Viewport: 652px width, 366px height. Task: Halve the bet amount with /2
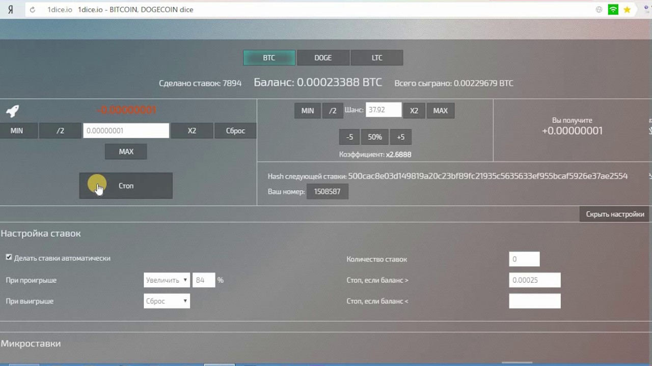tap(60, 131)
